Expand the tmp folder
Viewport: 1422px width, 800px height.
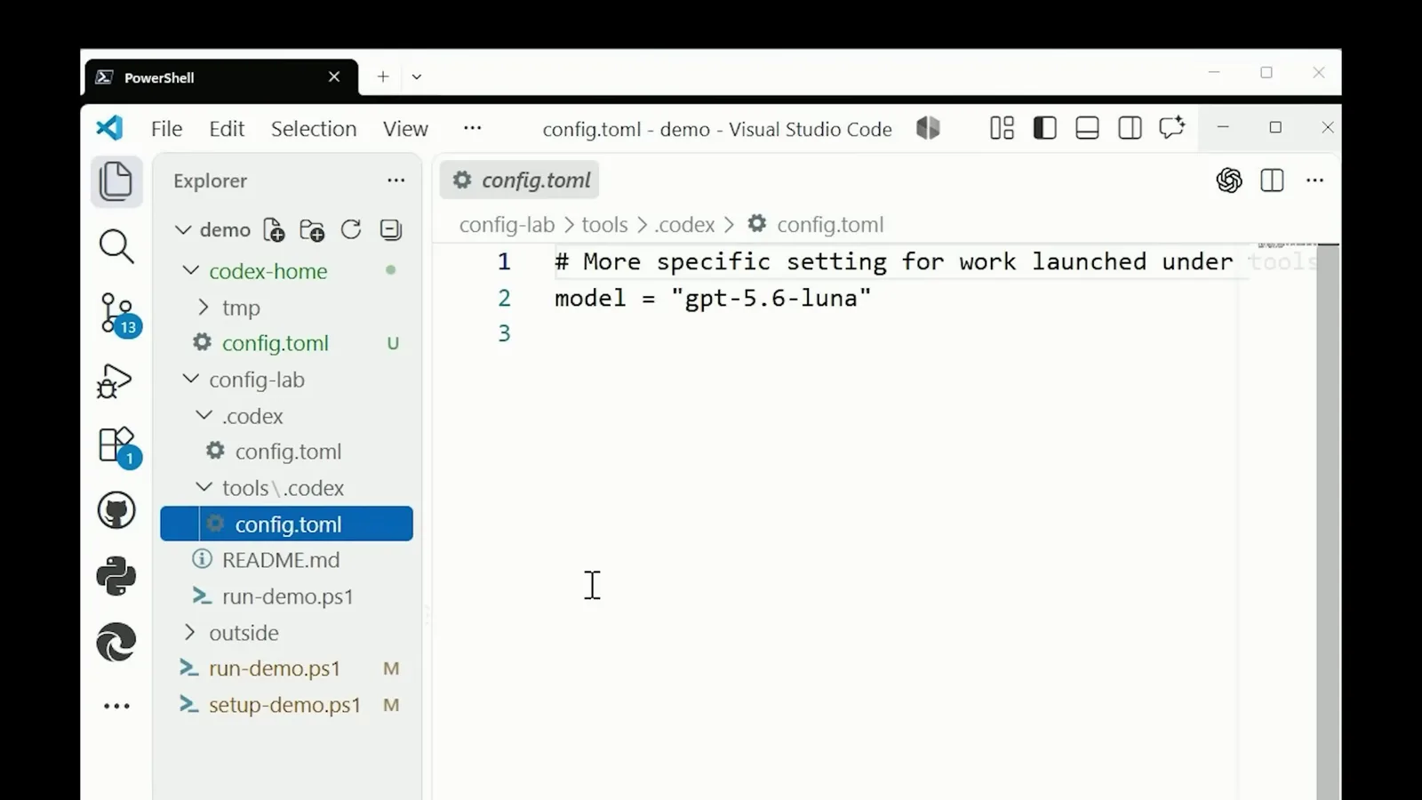[204, 308]
